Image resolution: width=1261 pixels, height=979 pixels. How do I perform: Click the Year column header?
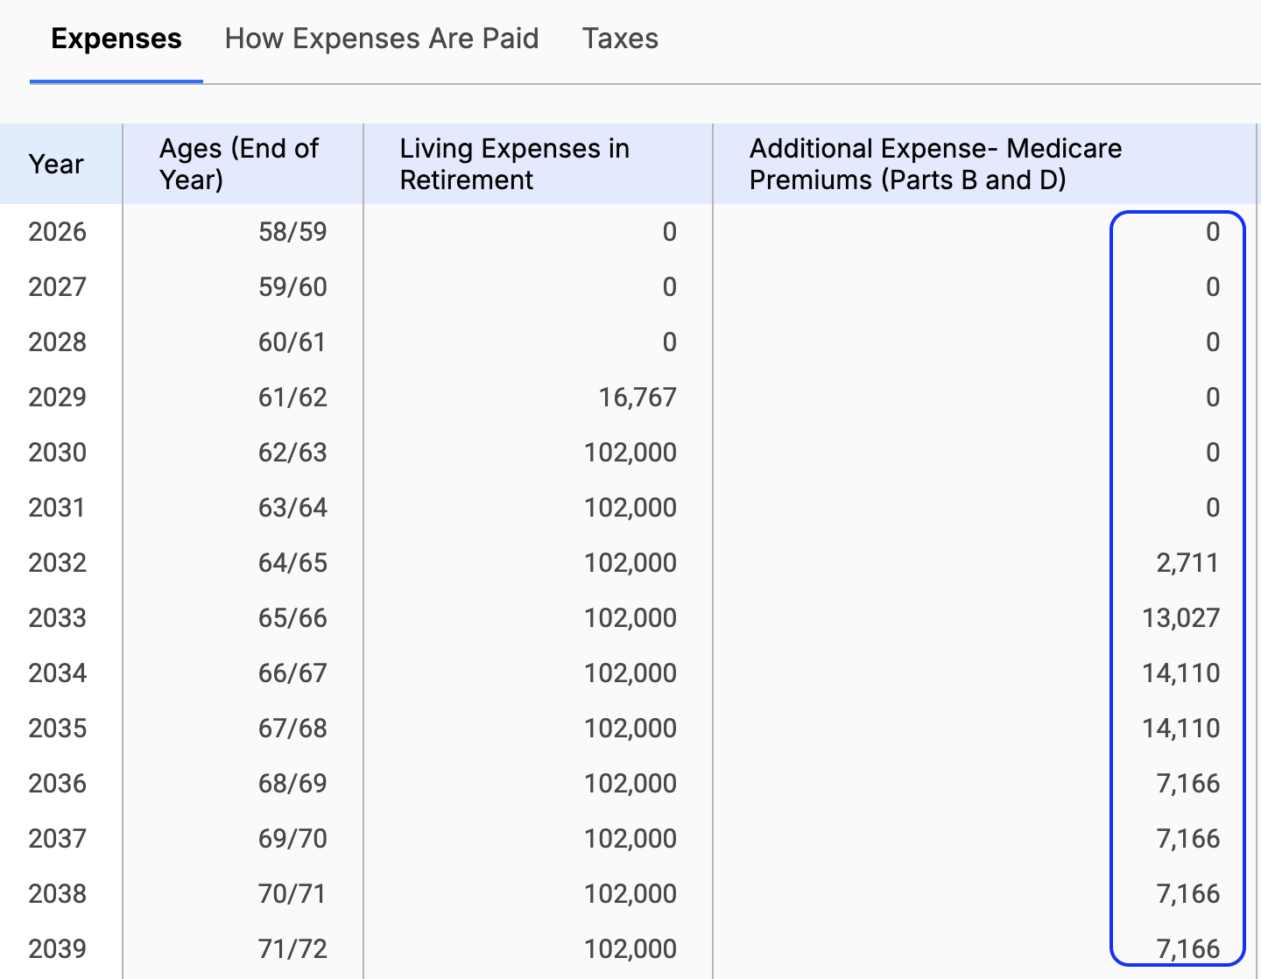(x=56, y=164)
